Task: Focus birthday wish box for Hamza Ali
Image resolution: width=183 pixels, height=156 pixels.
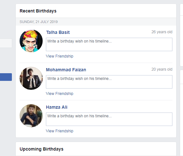Action: 109,119
